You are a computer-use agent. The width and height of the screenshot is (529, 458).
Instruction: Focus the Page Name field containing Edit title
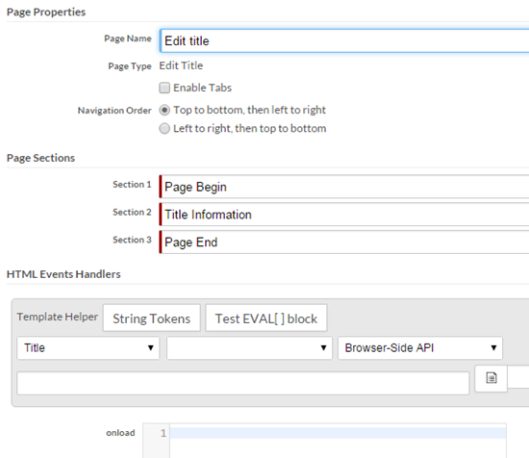(344, 40)
